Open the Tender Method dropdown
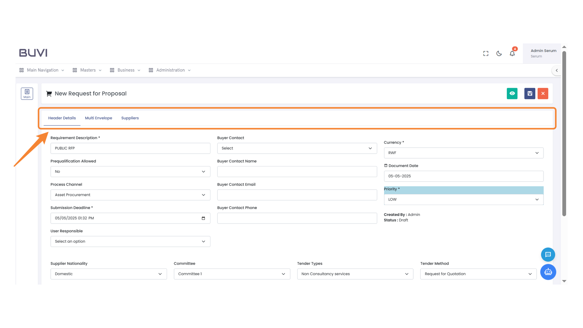 (478, 274)
